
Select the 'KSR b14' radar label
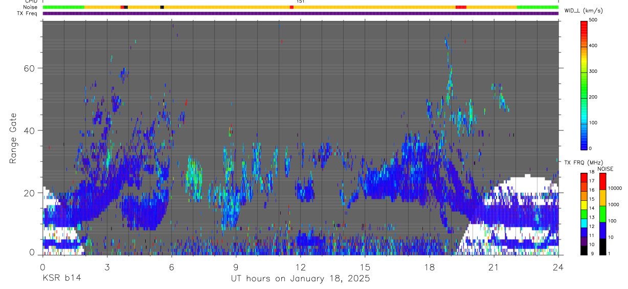click(61, 279)
